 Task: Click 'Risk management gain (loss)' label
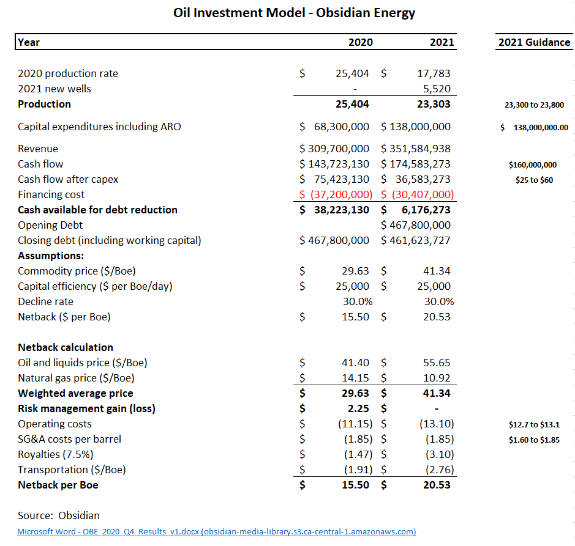[x=86, y=408]
